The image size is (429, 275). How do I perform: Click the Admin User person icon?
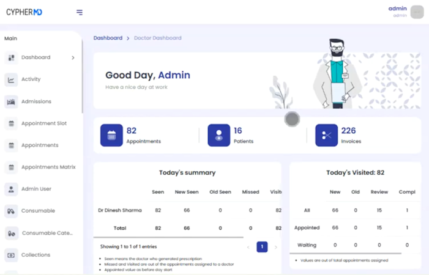click(x=11, y=189)
